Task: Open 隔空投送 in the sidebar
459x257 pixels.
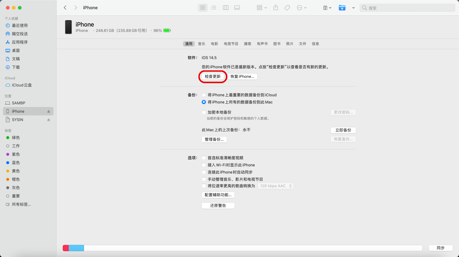Action: (x=28, y=34)
